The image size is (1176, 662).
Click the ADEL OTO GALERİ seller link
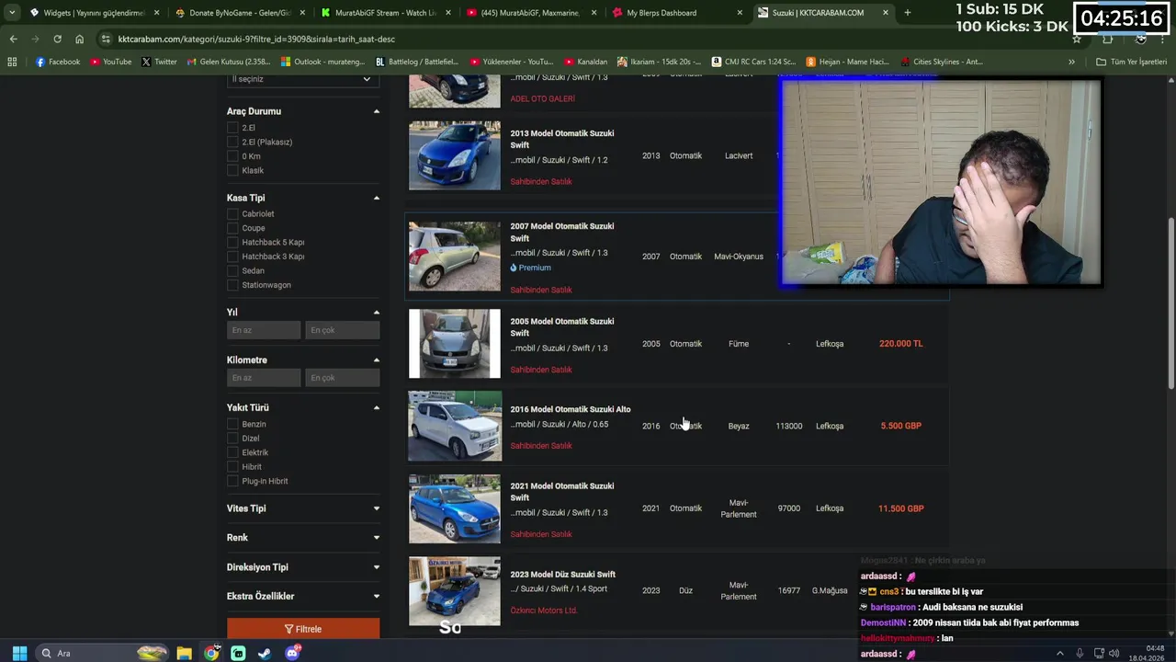tap(543, 98)
